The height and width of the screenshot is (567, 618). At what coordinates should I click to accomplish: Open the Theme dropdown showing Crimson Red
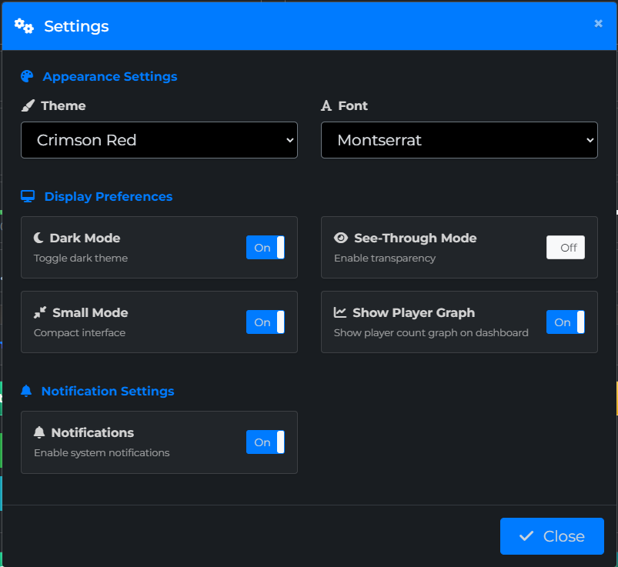[159, 140]
